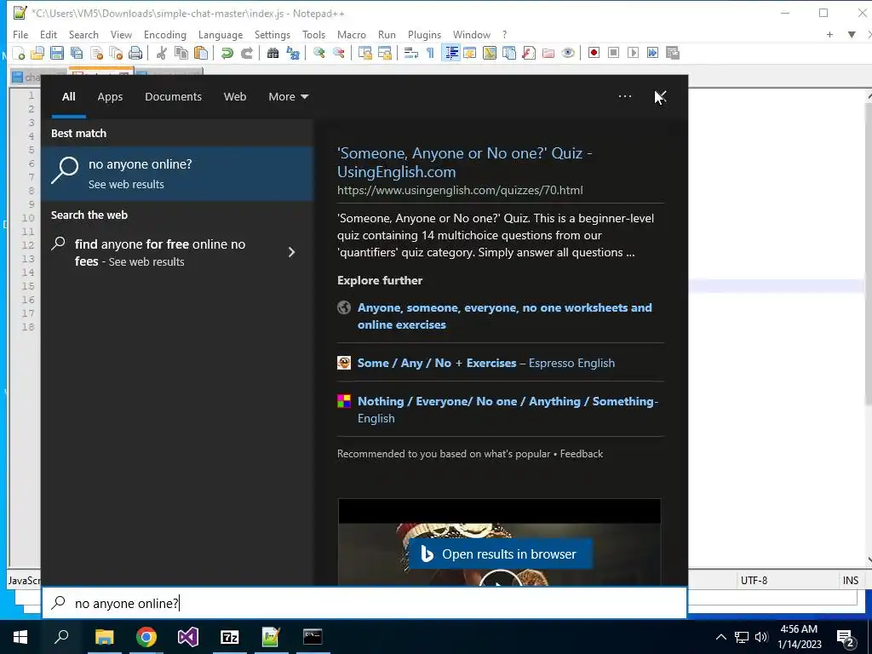Open the Macro menu
The height and width of the screenshot is (654, 872).
352,34
